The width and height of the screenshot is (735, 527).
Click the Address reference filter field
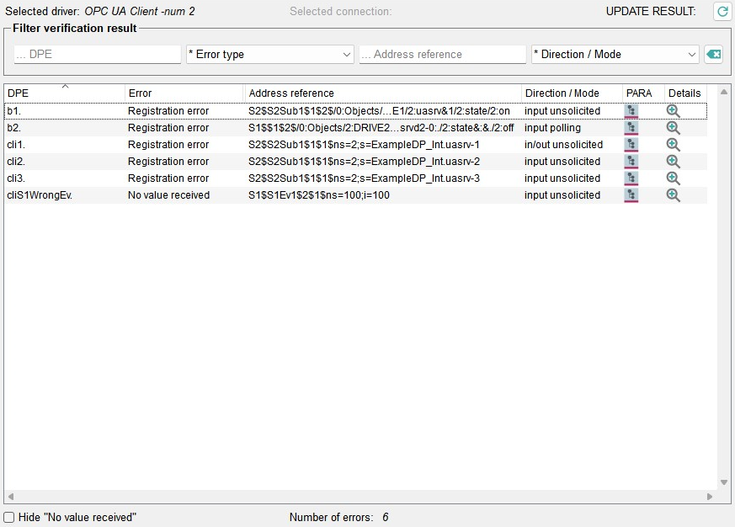442,55
